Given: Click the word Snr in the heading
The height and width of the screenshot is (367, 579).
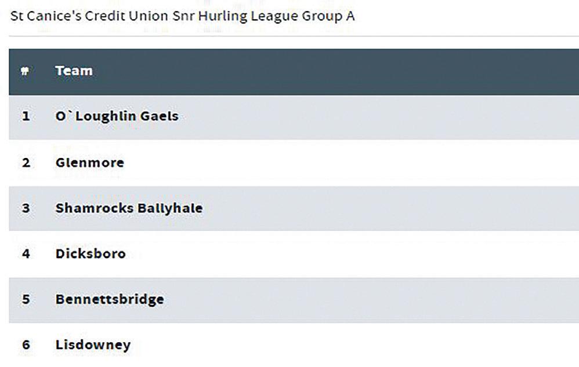Looking at the screenshot, I should point(183,17).
